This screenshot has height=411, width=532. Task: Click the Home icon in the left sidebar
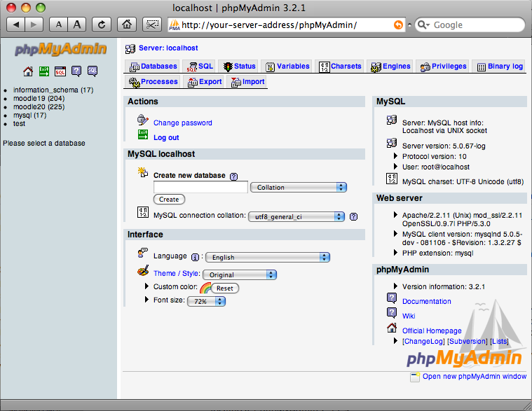28,71
